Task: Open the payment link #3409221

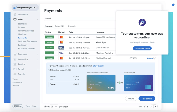Action: [x=99, y=66]
